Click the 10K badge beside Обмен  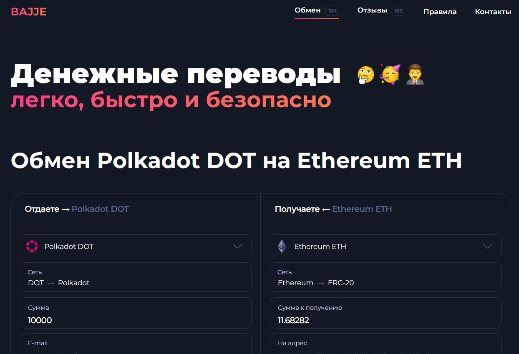332,11
